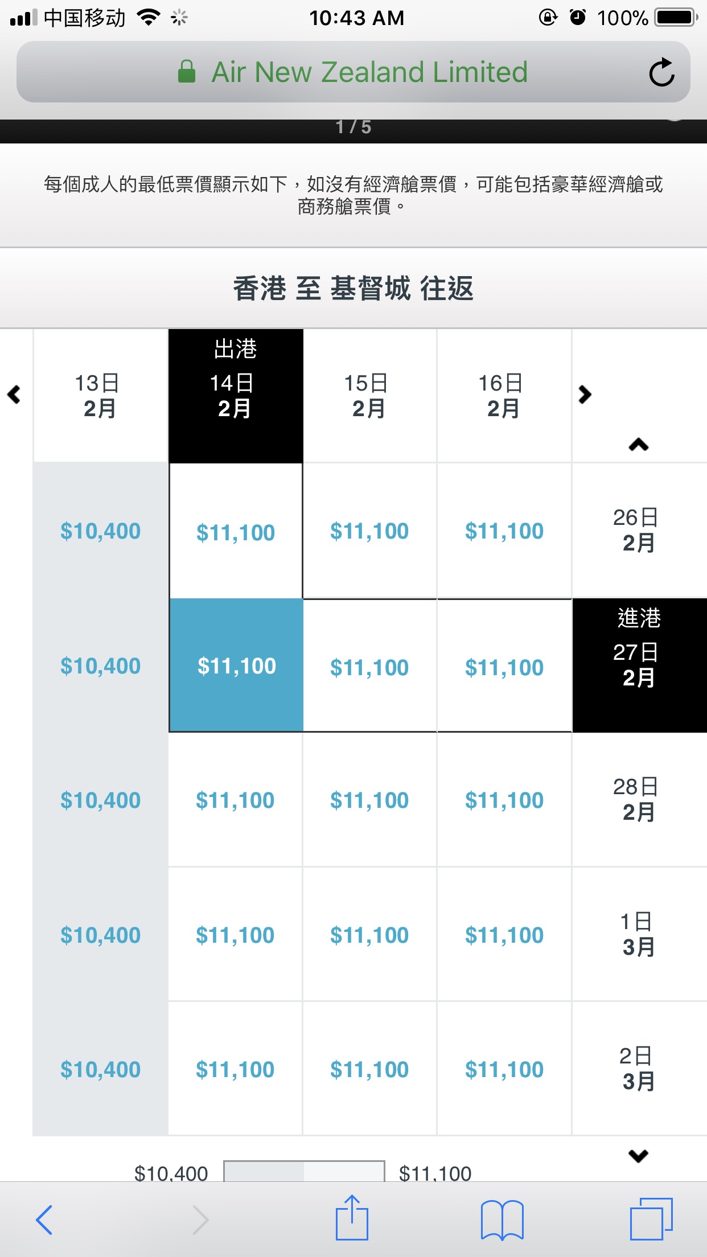
Task: Open the Safari share sheet icon
Action: (352, 1218)
